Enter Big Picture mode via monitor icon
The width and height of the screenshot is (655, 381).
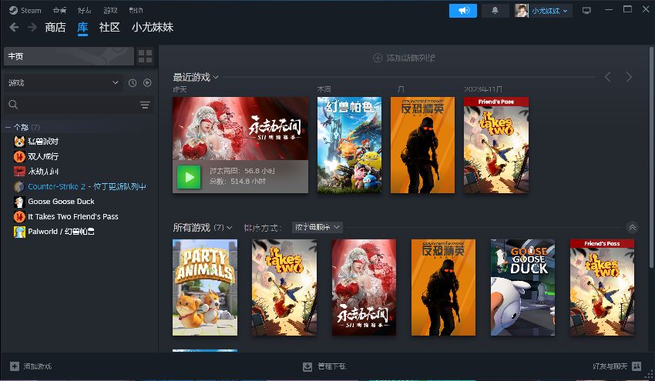[x=586, y=11]
